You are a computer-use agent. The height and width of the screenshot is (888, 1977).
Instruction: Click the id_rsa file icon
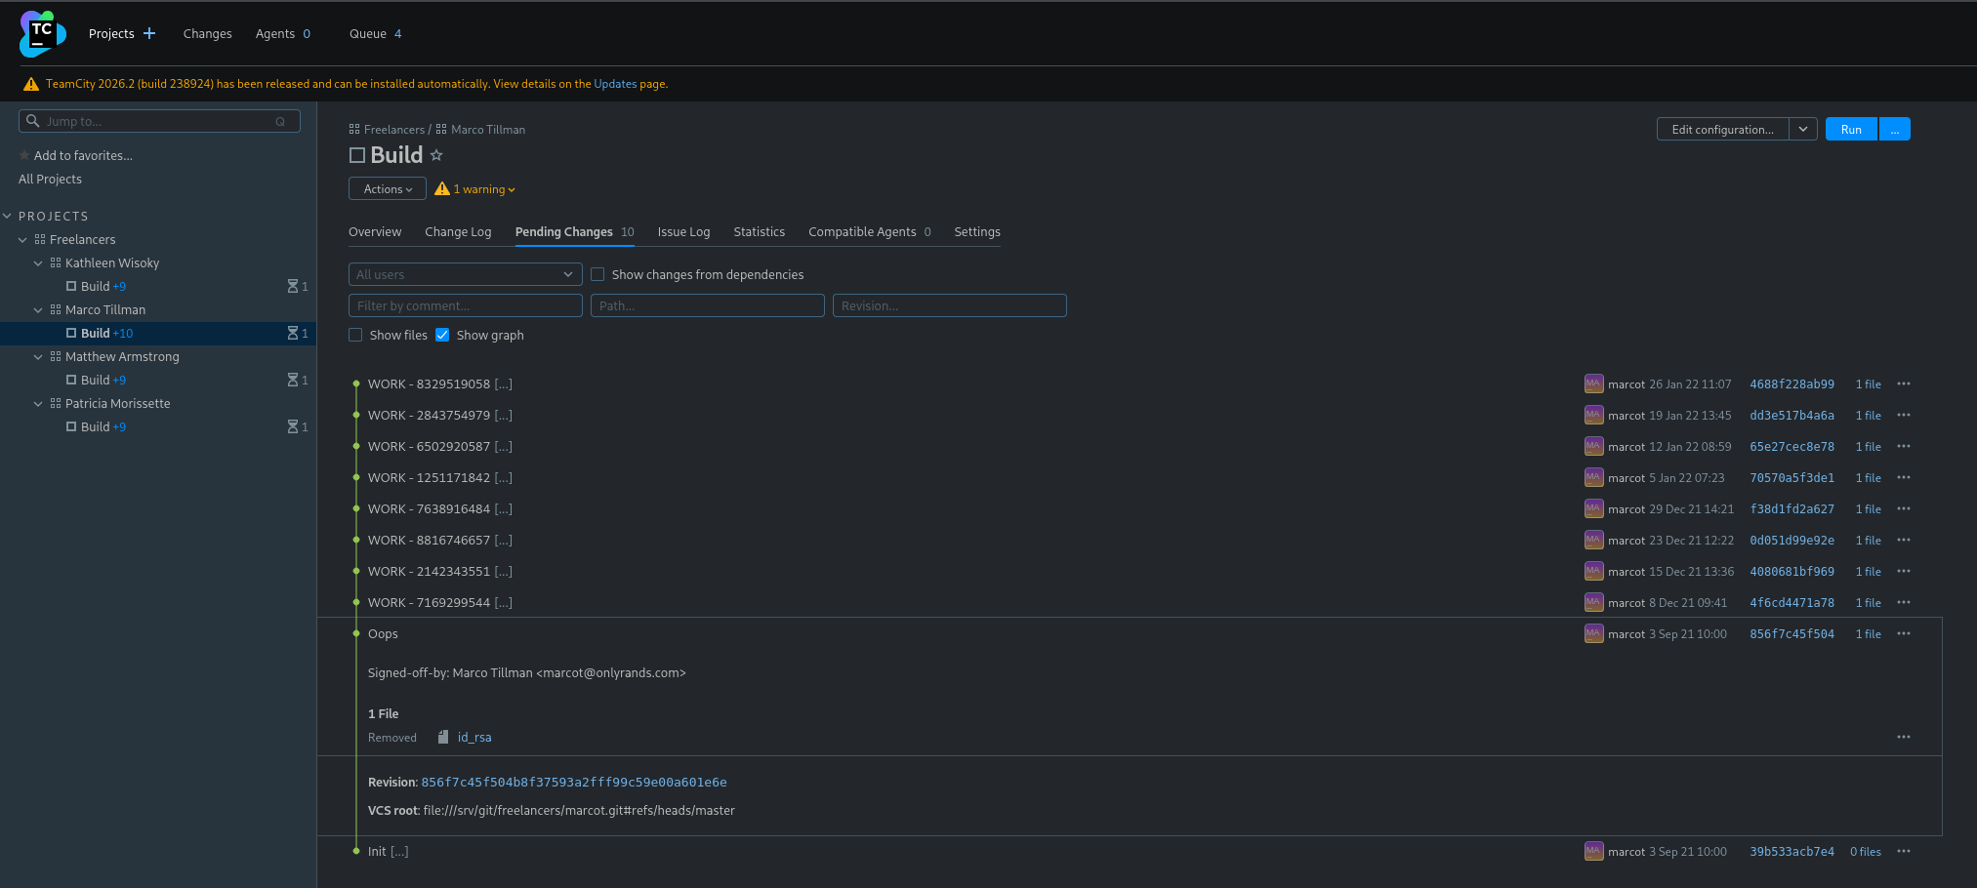[443, 737]
